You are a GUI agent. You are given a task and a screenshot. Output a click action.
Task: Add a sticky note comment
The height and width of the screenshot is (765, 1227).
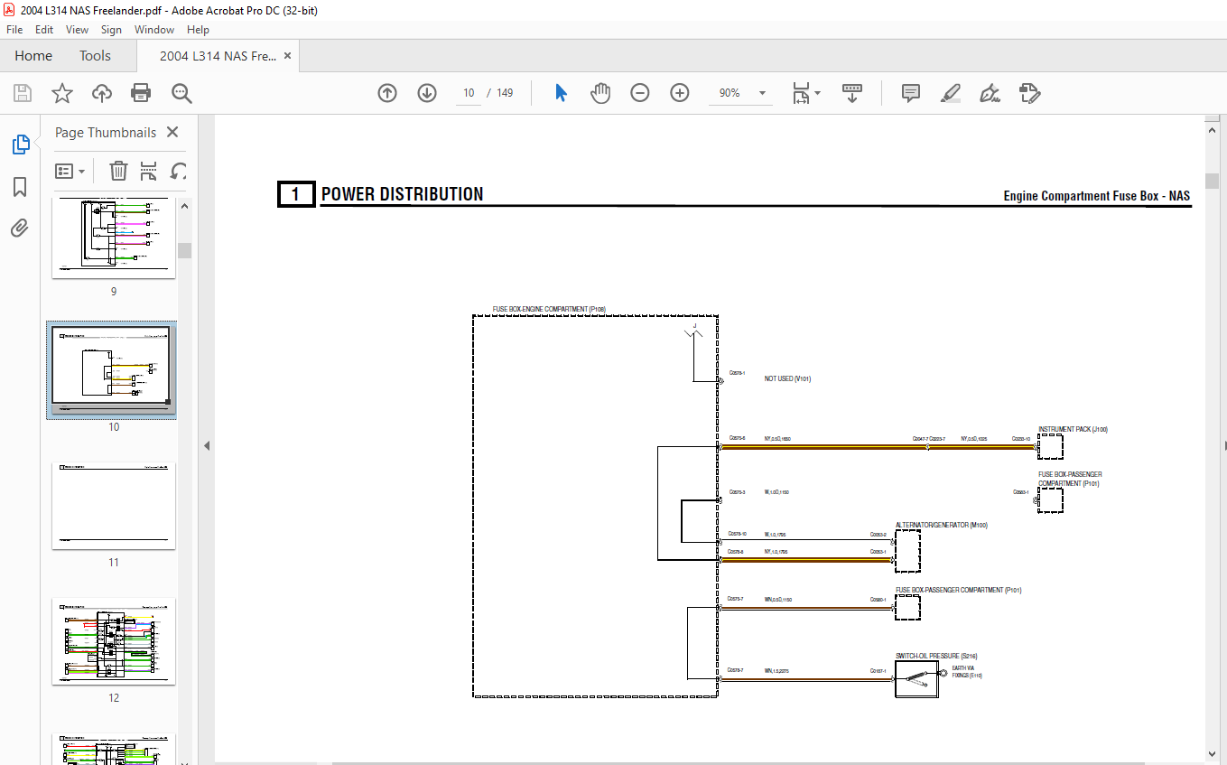click(911, 93)
